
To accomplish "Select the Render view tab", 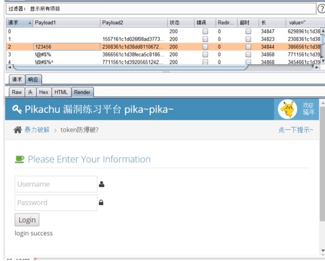I will click(82, 92).
